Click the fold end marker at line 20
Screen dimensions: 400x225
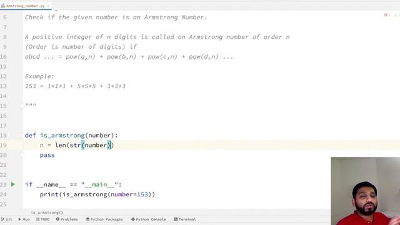pos(22,155)
